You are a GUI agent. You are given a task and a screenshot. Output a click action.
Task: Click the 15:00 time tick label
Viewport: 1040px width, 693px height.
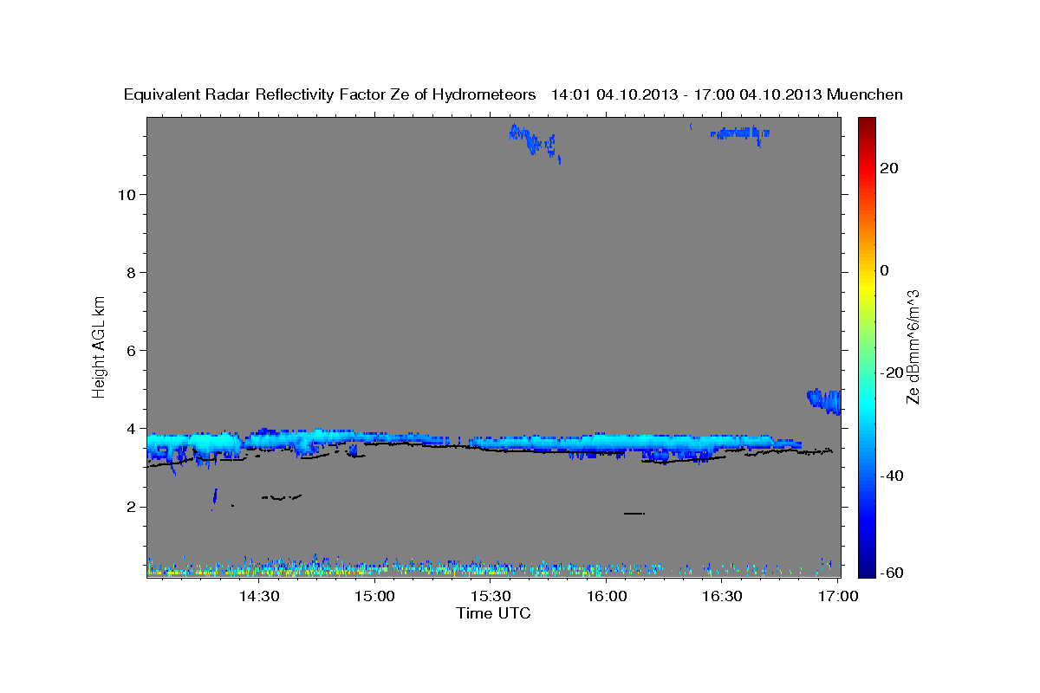tap(374, 597)
